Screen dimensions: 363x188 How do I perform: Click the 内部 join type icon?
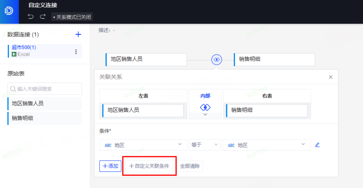205,107
